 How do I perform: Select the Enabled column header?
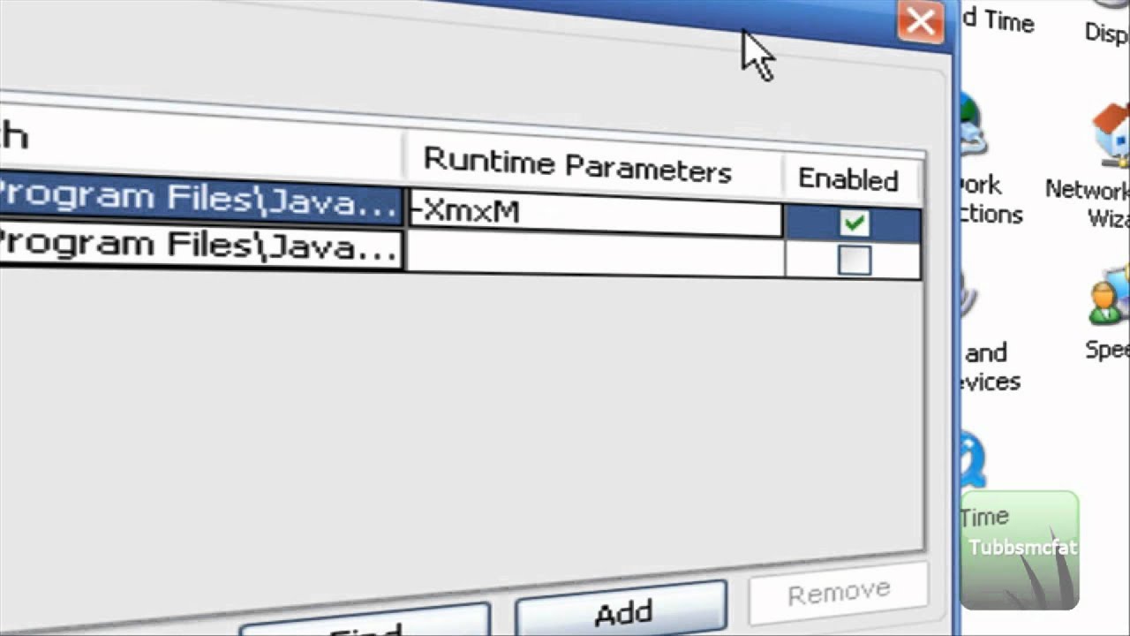coord(852,180)
